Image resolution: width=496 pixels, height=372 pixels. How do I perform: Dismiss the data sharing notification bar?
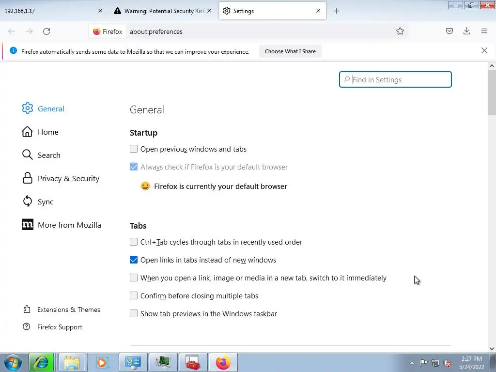point(484,50)
